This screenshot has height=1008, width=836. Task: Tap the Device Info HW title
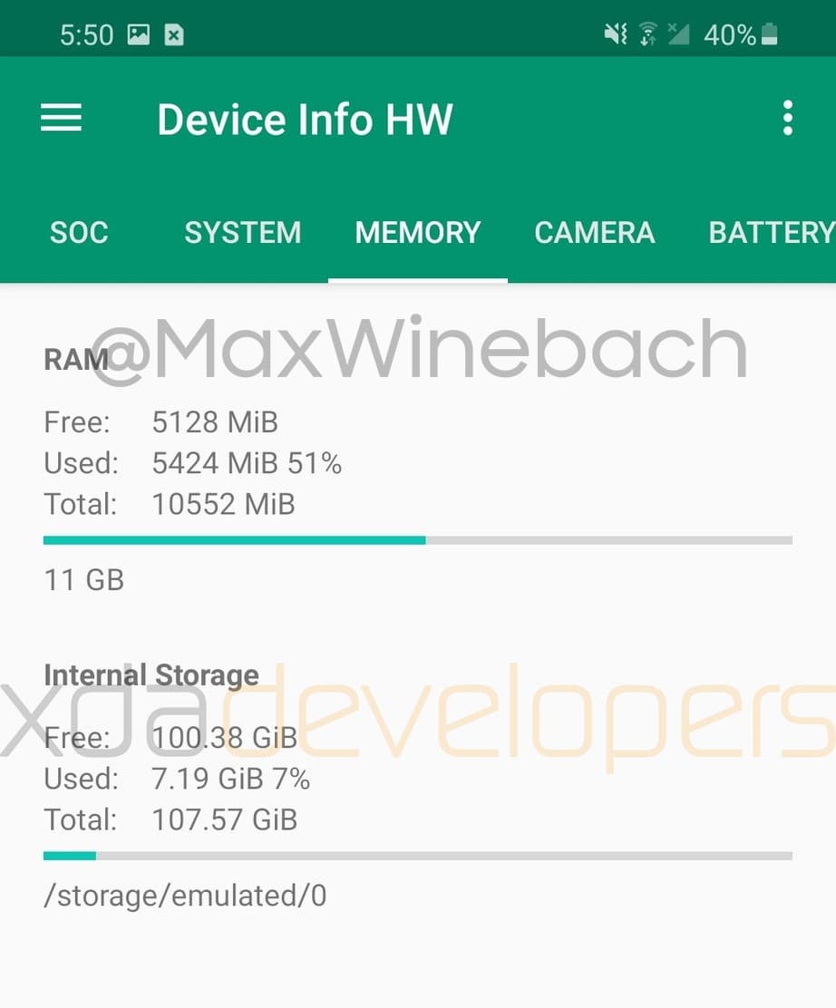point(305,119)
